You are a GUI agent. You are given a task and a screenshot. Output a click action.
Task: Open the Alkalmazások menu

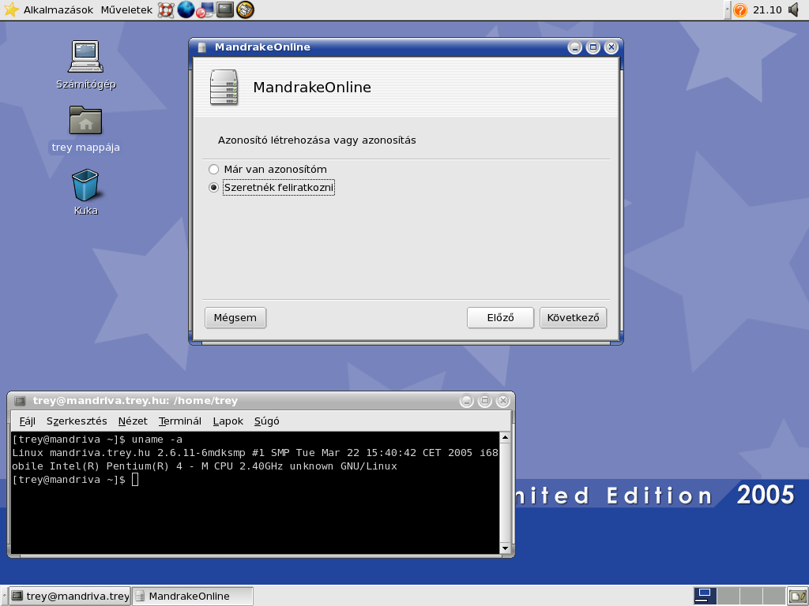58,9
